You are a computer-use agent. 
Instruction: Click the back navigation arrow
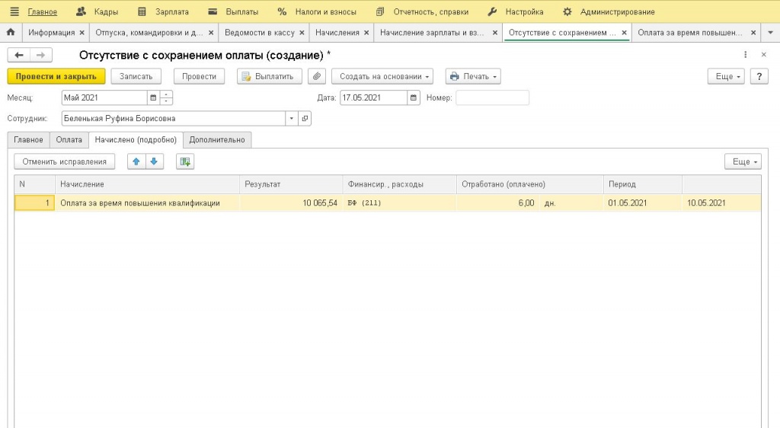[x=19, y=55]
